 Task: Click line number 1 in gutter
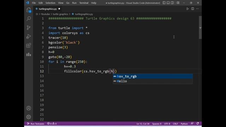(x=43, y=18)
